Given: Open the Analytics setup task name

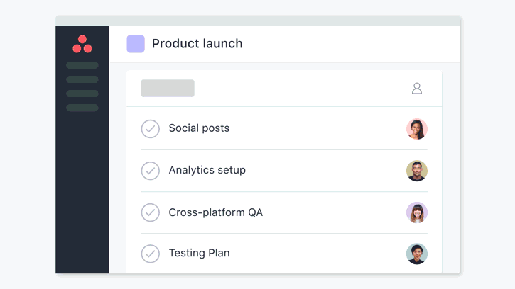Looking at the screenshot, I should click(x=207, y=170).
